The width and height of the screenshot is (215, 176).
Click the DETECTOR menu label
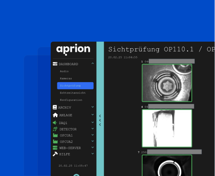pyautogui.click(x=68, y=129)
